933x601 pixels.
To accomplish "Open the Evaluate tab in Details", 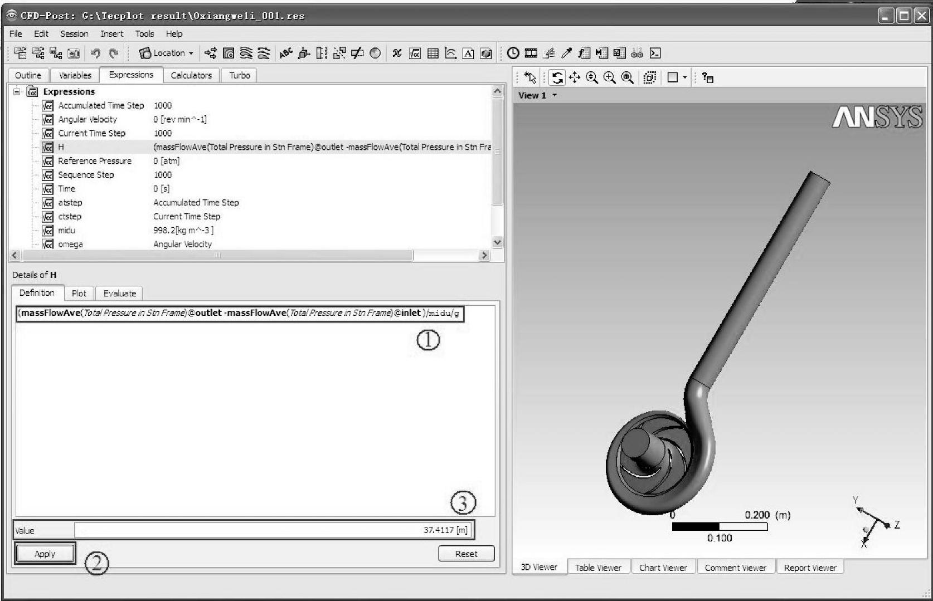I will pos(119,293).
